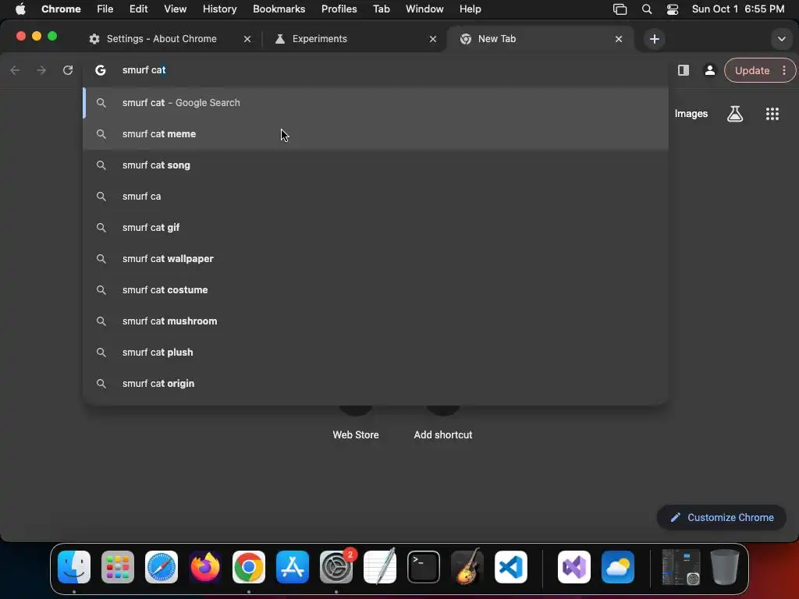Open the recent screenshot stack in dock
This screenshot has height=599, width=799.
(x=680, y=567)
